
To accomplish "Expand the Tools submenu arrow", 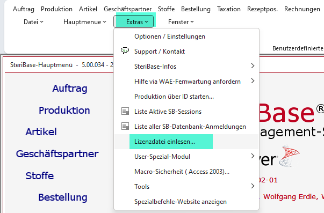I will 253,186.
